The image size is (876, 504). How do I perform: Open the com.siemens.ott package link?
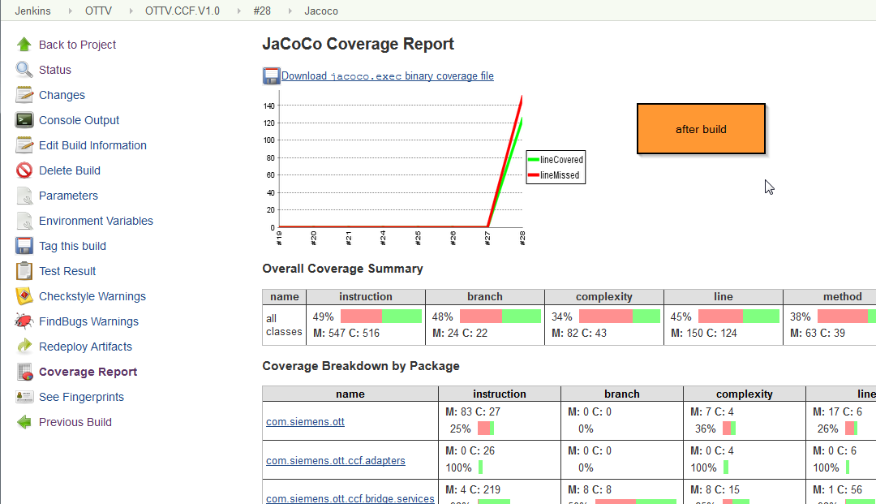(305, 422)
